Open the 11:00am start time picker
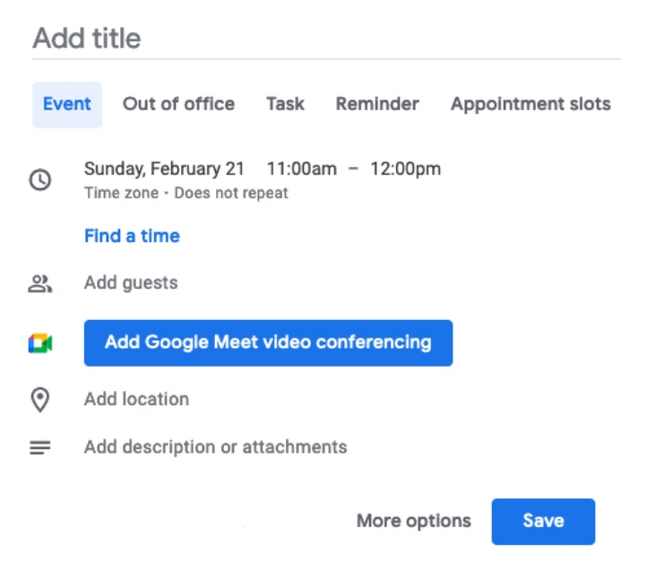 [302, 169]
